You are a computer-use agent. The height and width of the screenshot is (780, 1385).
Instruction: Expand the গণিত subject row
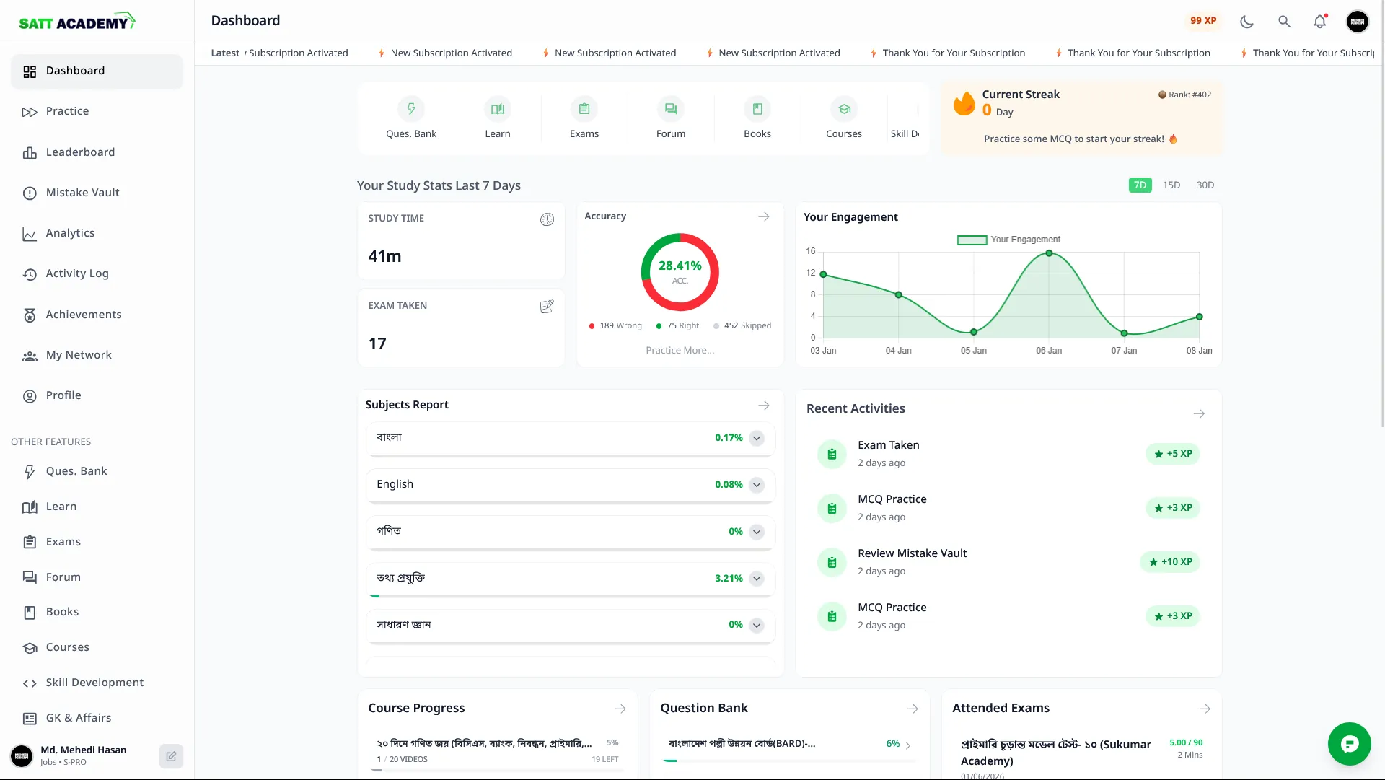757,532
